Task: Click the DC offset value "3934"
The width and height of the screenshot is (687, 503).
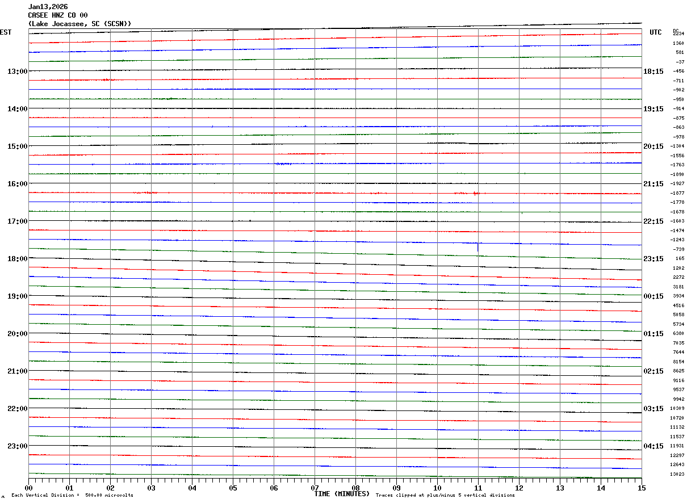Action: pos(678,296)
